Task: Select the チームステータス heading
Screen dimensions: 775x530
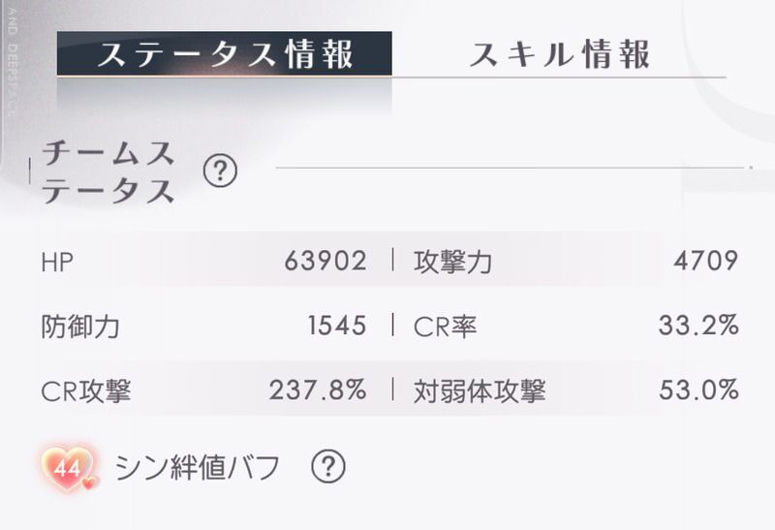Action: [108, 171]
